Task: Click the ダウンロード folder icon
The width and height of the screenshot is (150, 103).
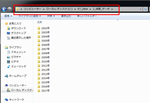Action: click(9, 28)
